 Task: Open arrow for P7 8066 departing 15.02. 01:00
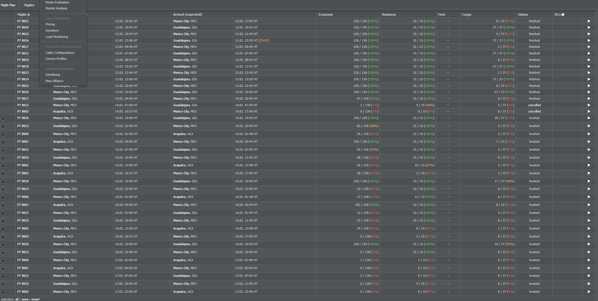click(x=589, y=134)
